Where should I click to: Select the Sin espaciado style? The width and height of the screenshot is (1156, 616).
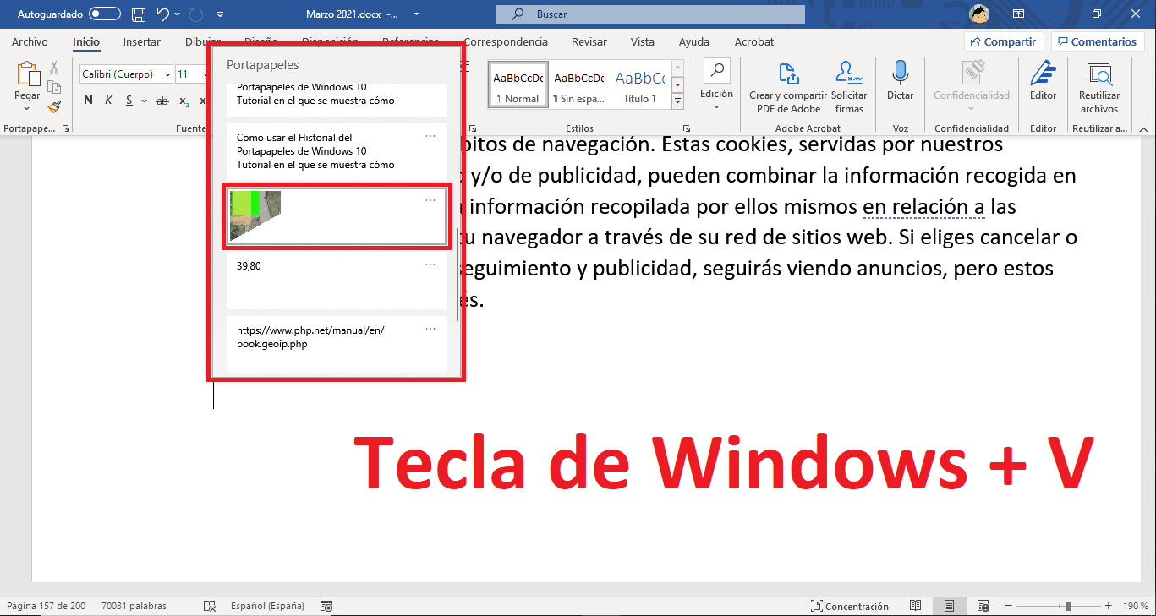[578, 84]
